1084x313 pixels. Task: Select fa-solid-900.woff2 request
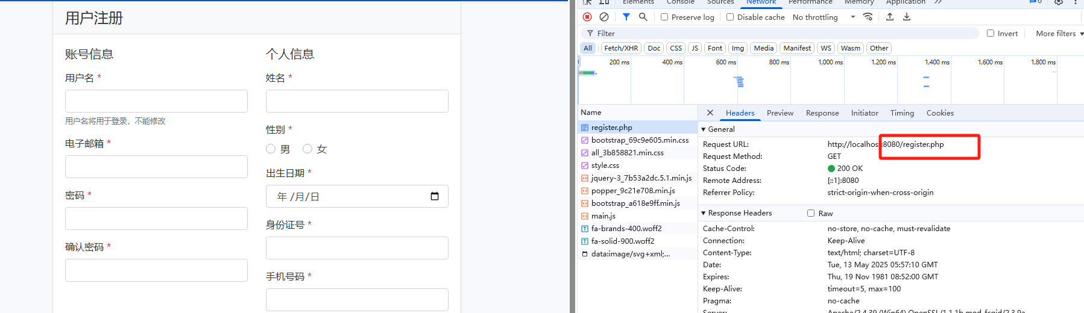[637, 241]
